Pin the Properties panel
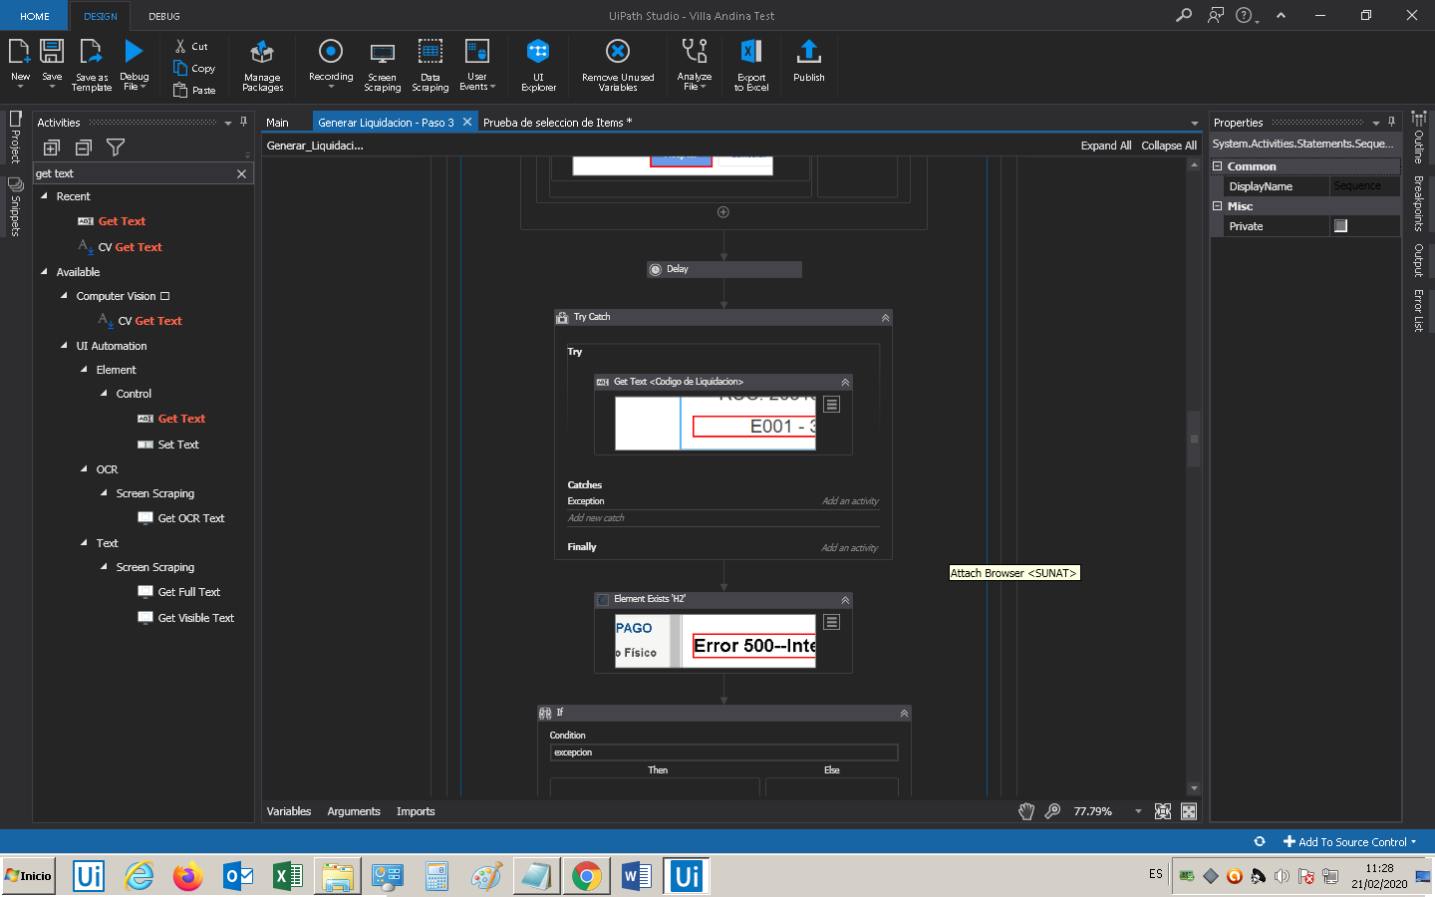This screenshot has height=897, width=1435. pyautogui.click(x=1391, y=122)
